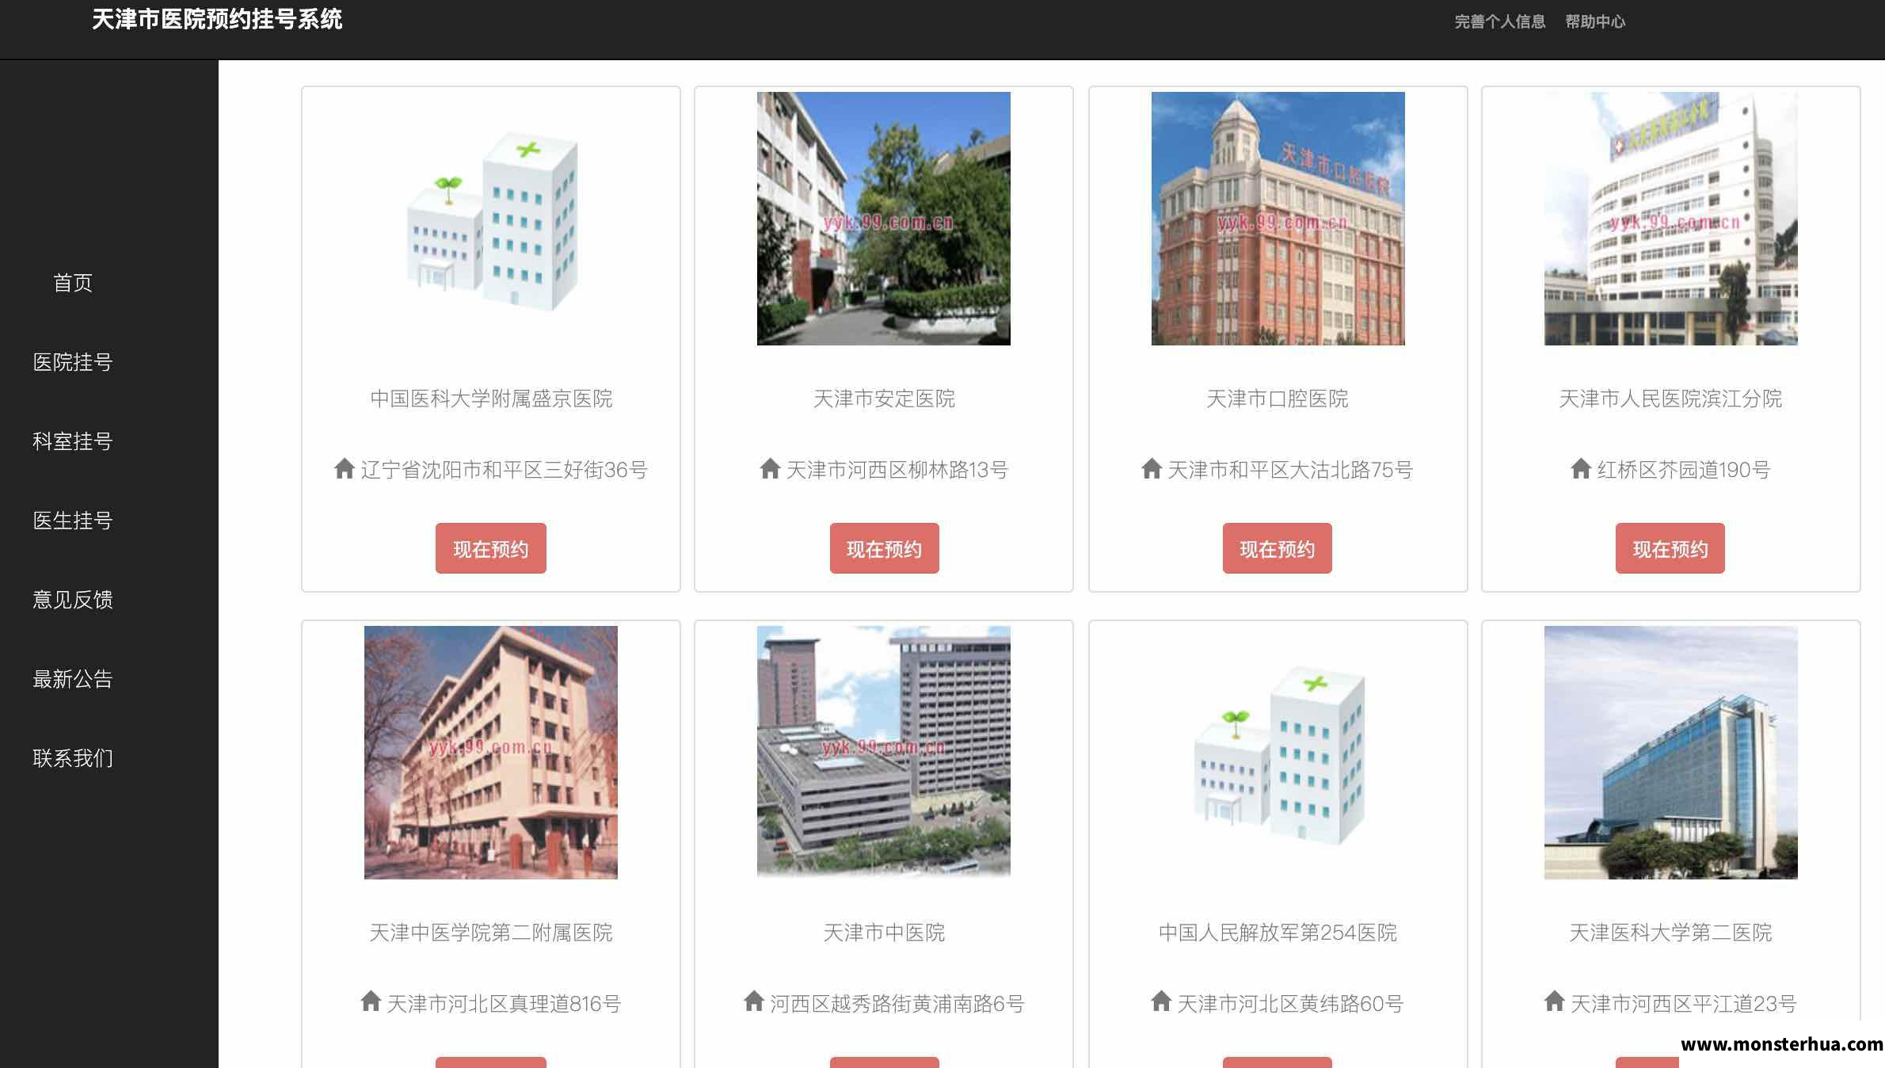Screen dimensions: 1885x1068
Task: Click hospital name 天津市安定医院
Action: tap(884, 399)
